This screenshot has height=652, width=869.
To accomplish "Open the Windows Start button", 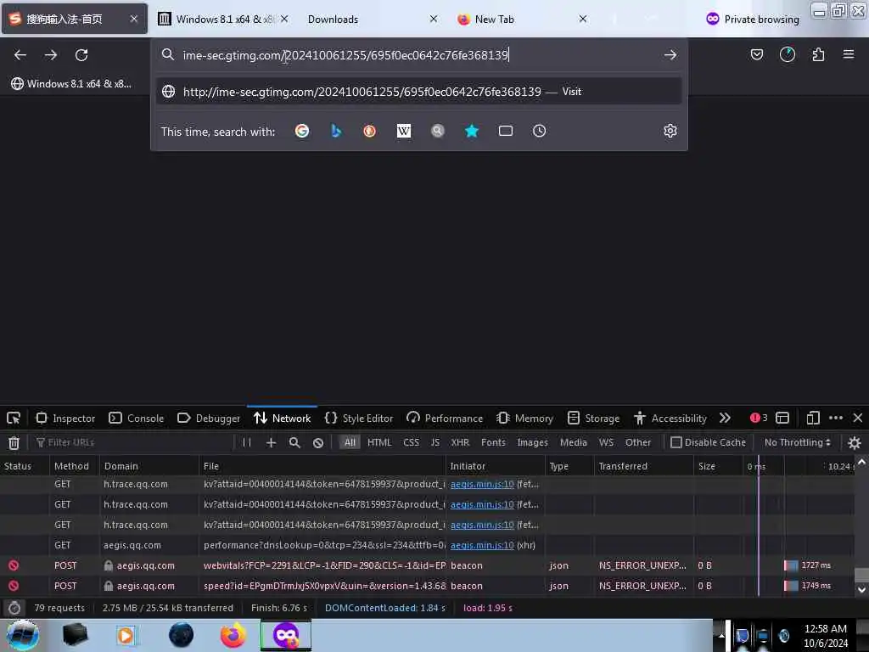I will pos(23,635).
